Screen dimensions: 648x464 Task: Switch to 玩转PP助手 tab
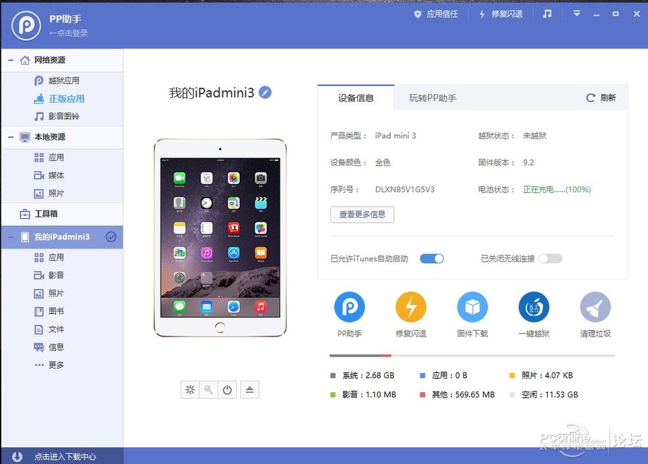click(x=433, y=98)
